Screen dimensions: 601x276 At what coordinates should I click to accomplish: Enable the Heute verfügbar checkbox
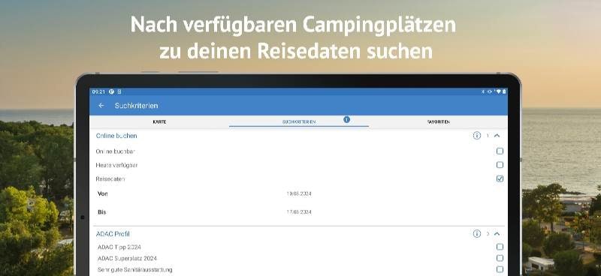click(x=500, y=165)
